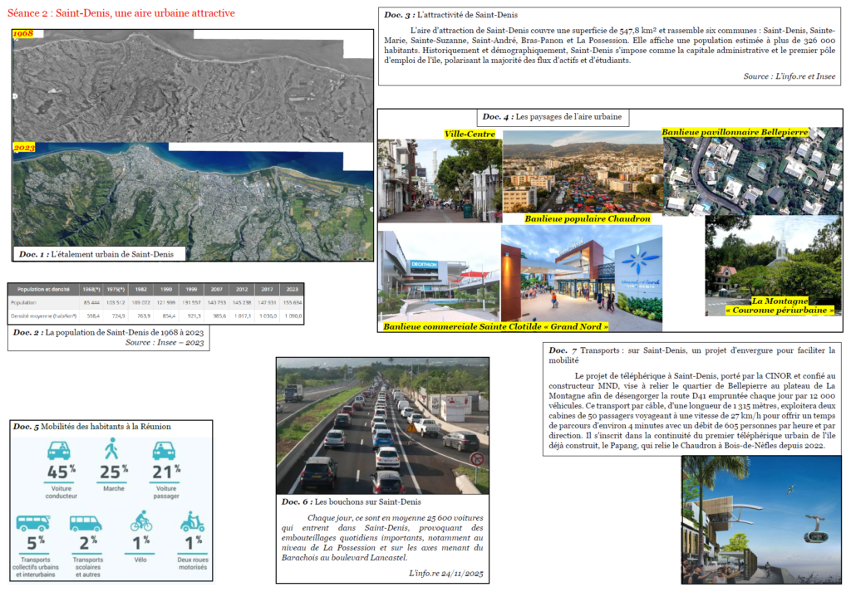Click the no-entry road sign
The height and width of the screenshot is (592, 851).
click(476, 459)
